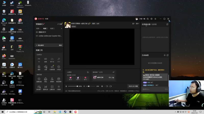Click the chat message input field
The width and height of the screenshot is (204, 114).
[153, 89]
